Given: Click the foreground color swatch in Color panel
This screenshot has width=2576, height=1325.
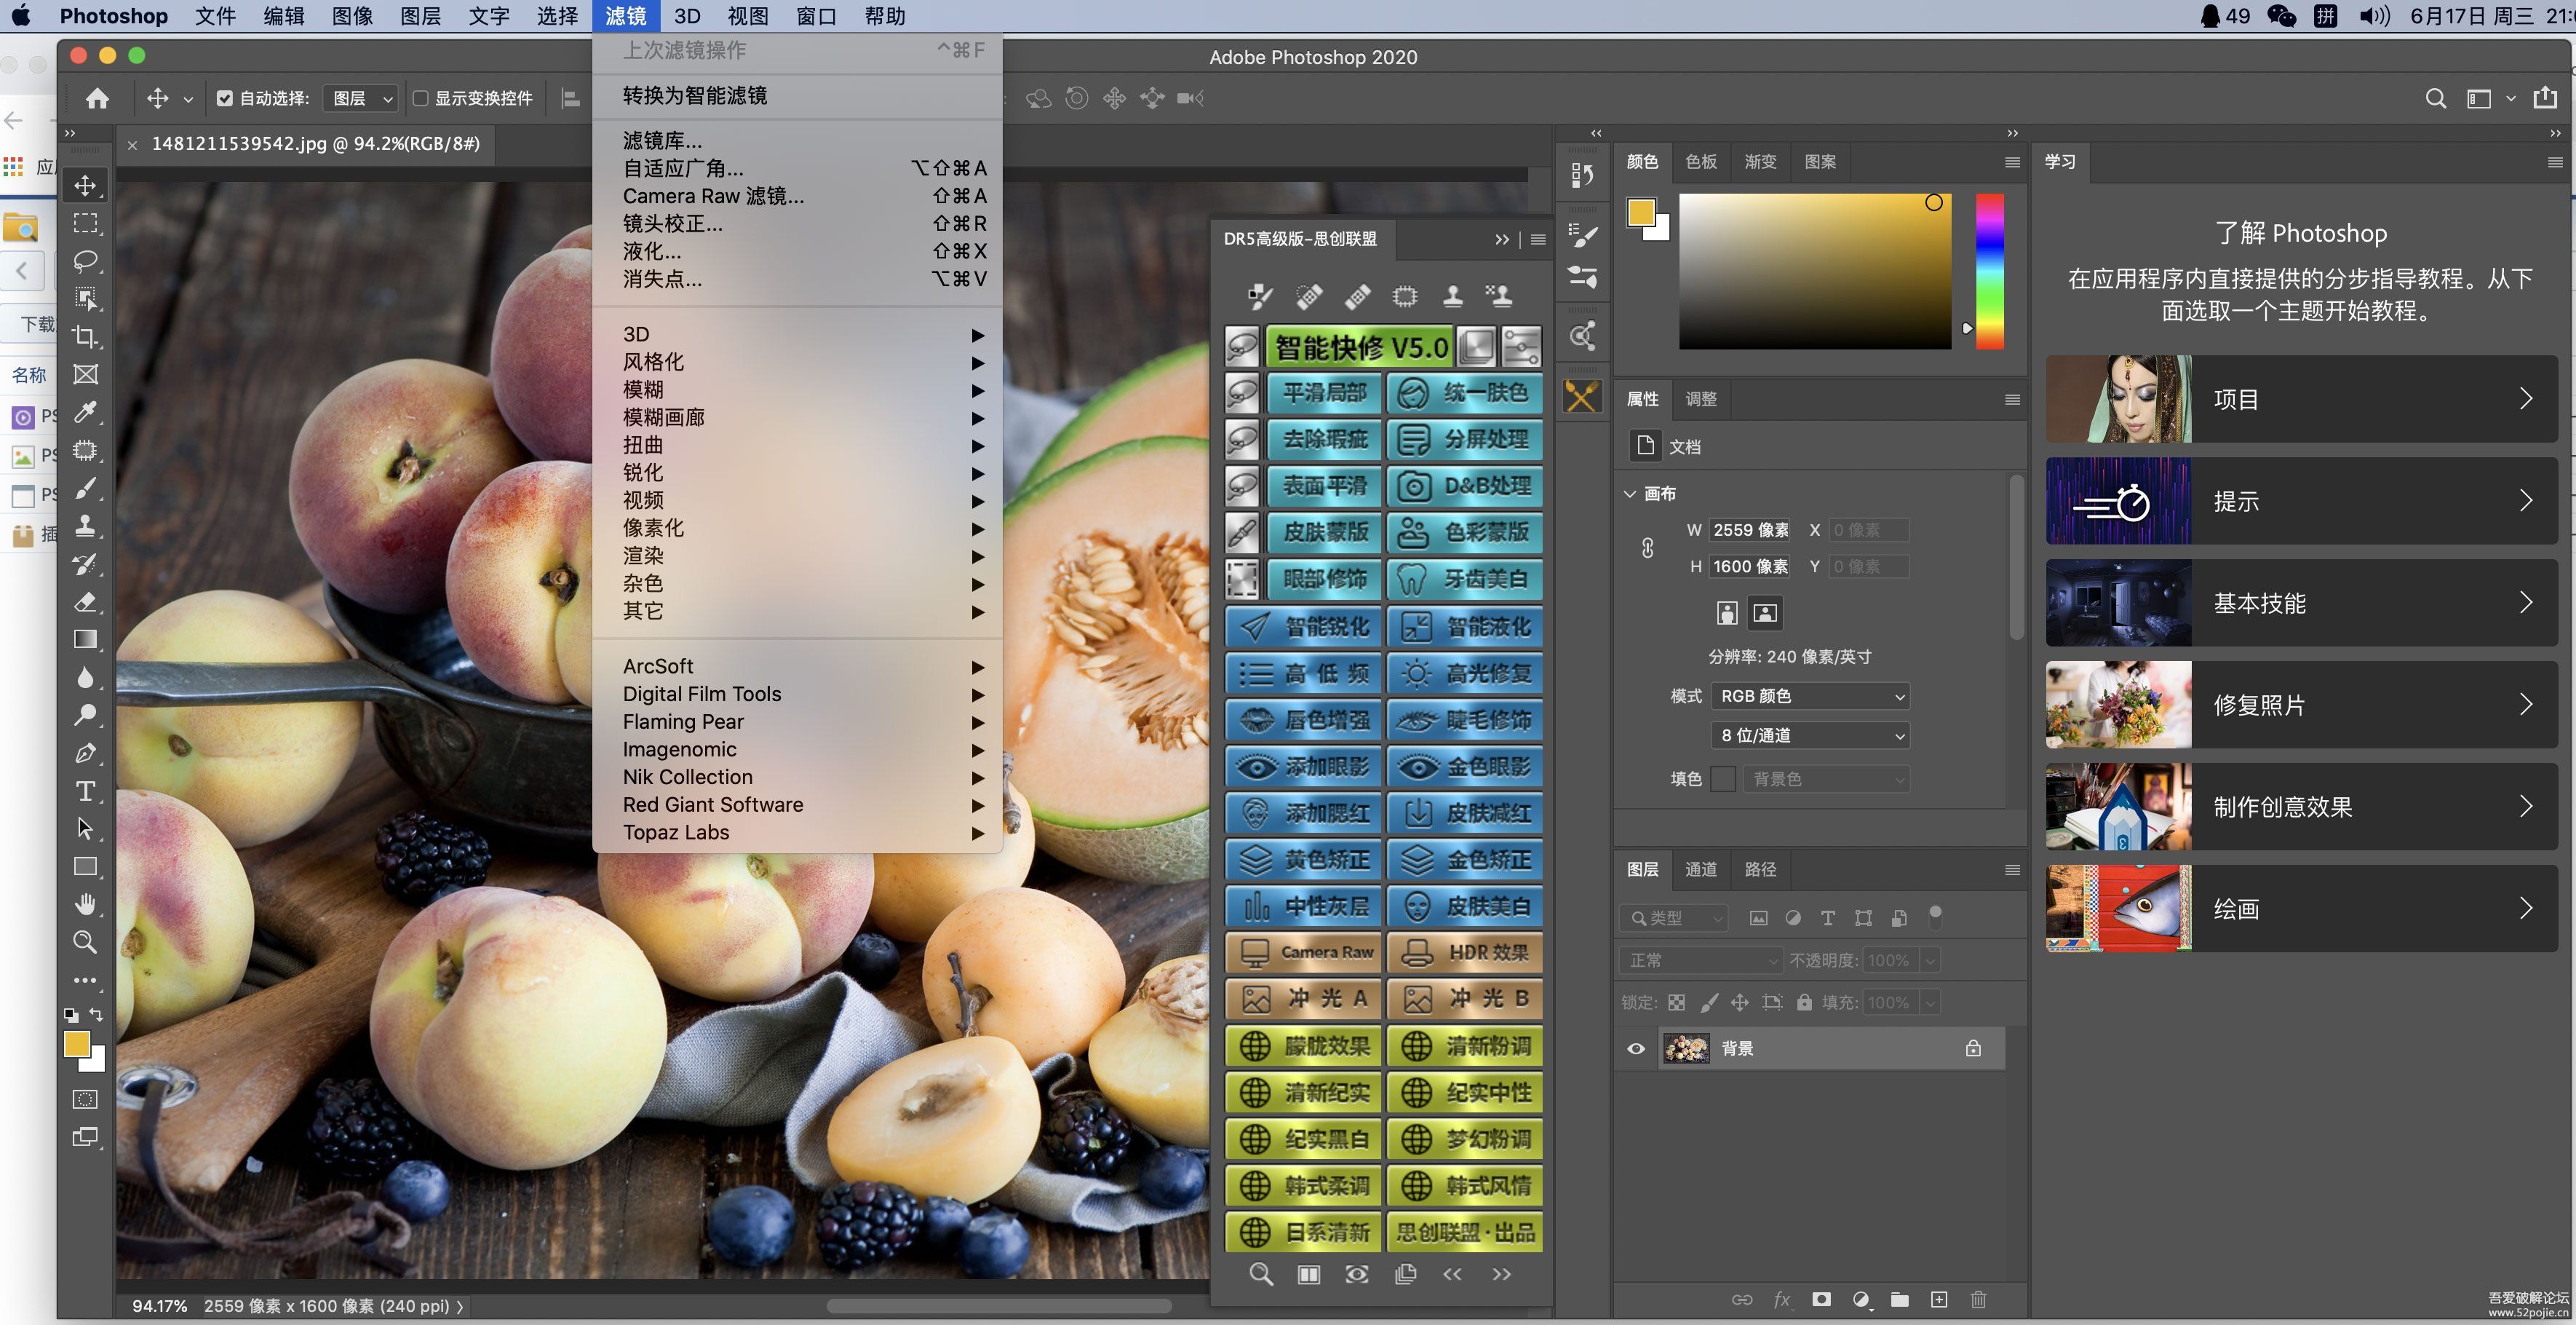Looking at the screenshot, I should click(x=1641, y=212).
